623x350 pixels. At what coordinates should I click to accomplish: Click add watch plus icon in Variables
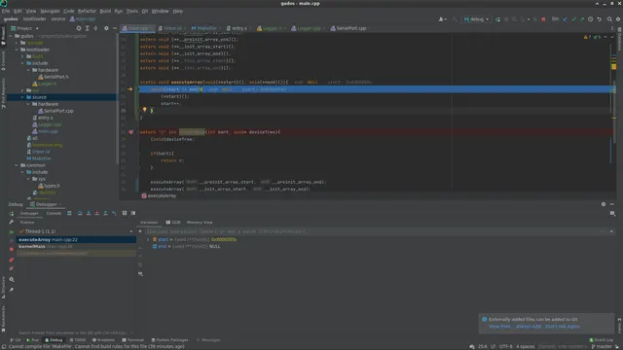[140, 231]
